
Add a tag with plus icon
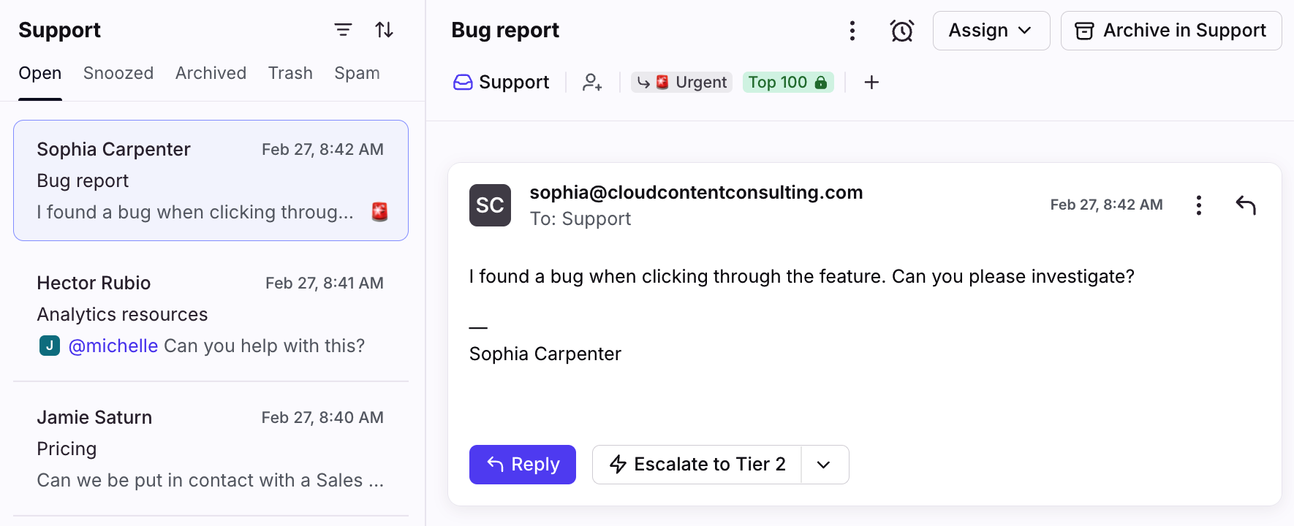click(871, 83)
